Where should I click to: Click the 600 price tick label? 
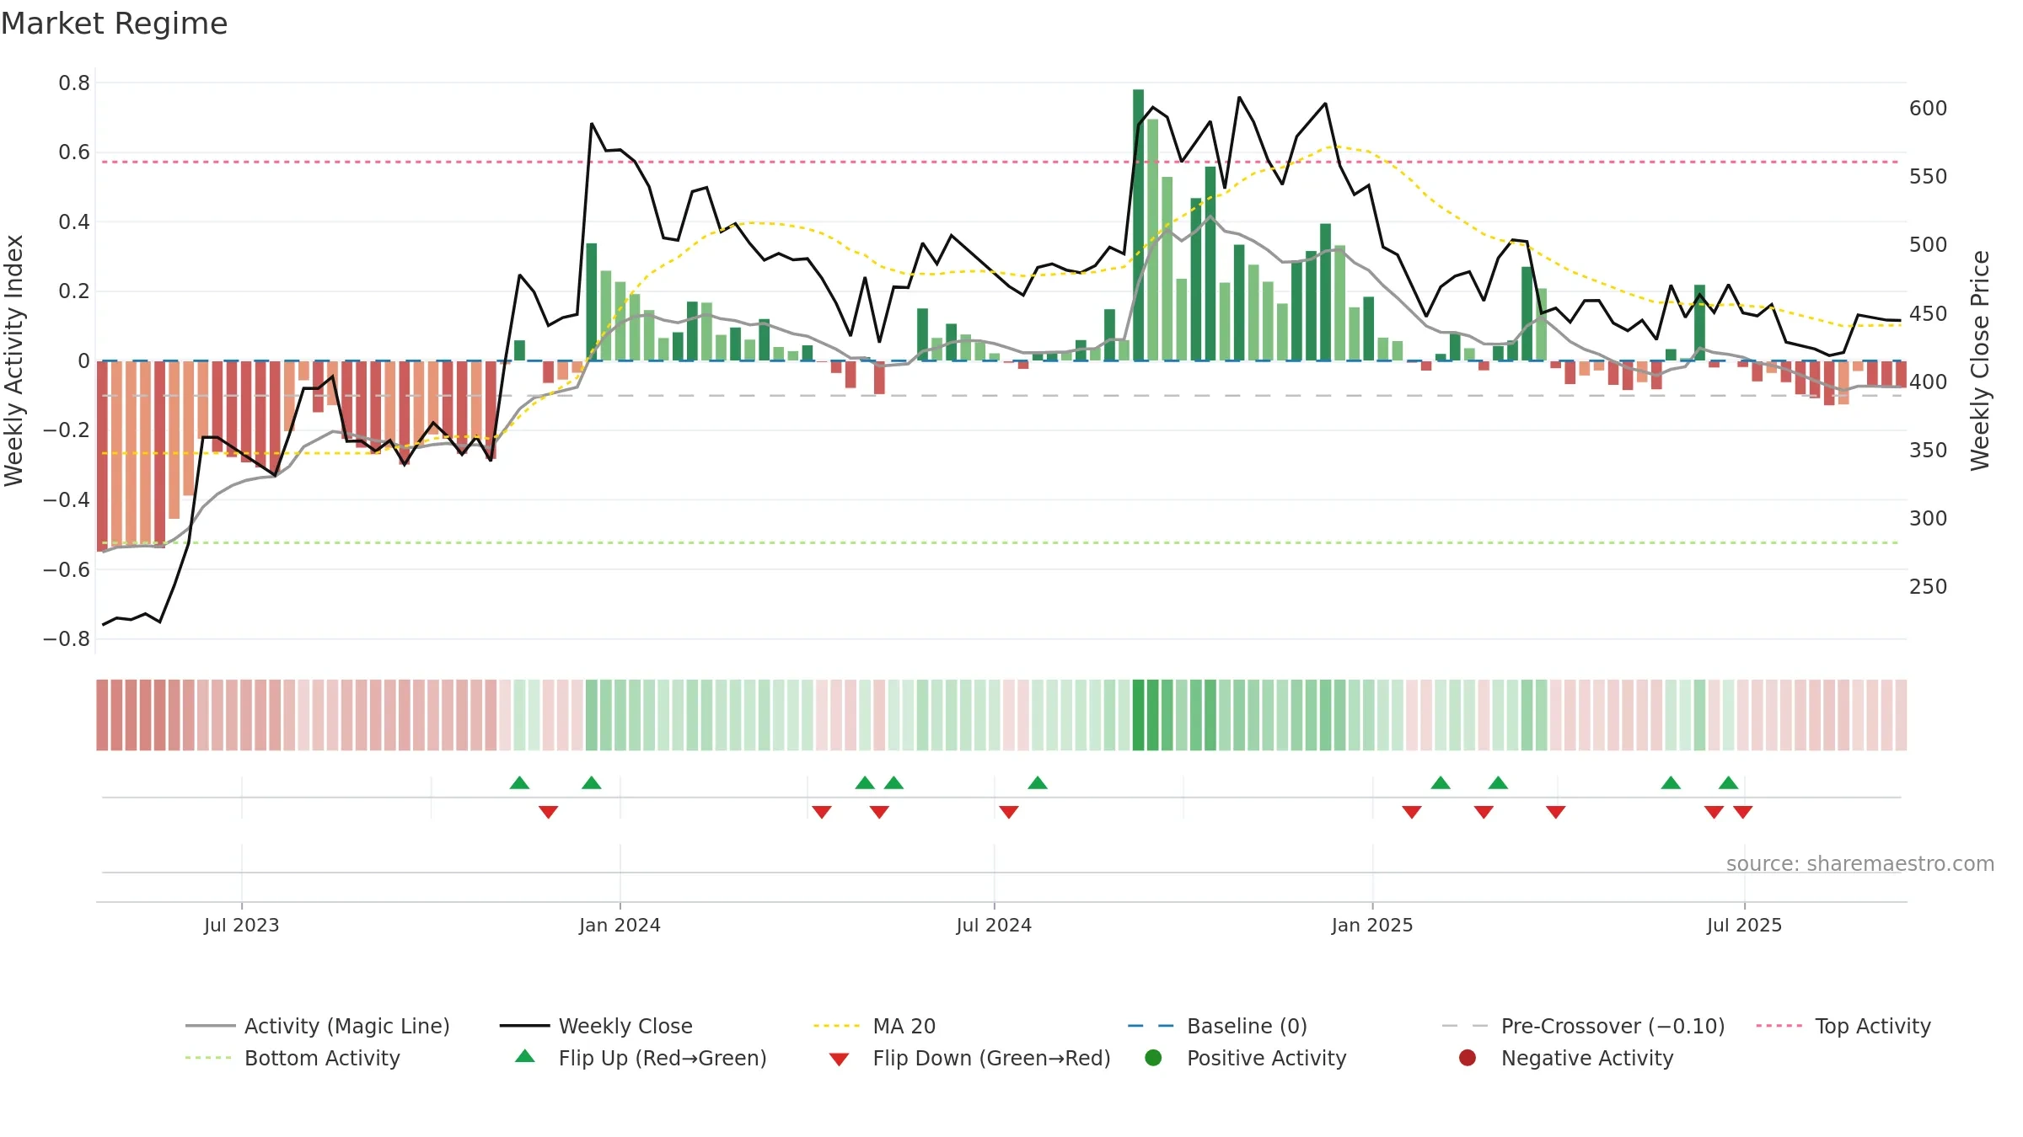1928,109
